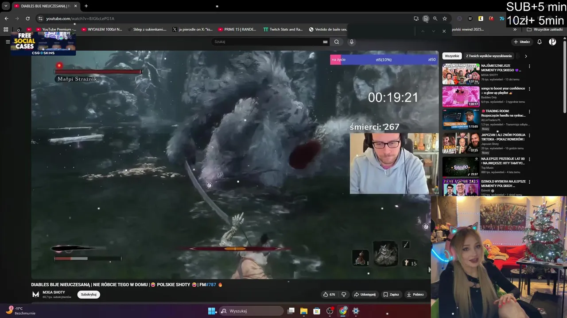Open the pink glow up playlist thumbnail

click(461, 97)
